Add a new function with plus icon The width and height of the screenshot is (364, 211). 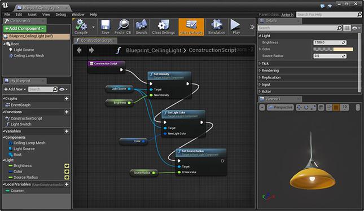[x=67, y=112]
